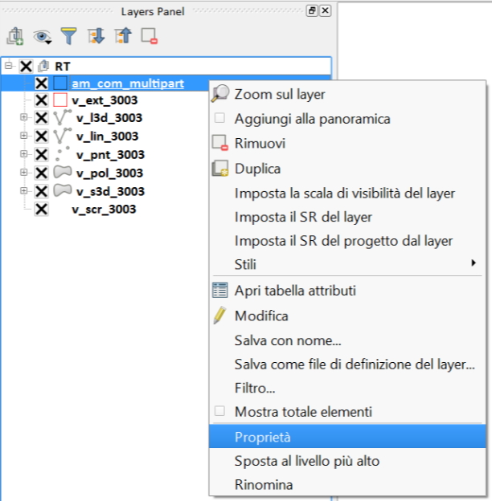The width and height of the screenshot is (492, 501).
Task: Uncheck visibility of v_ext_3003 layer
Action: (42, 100)
